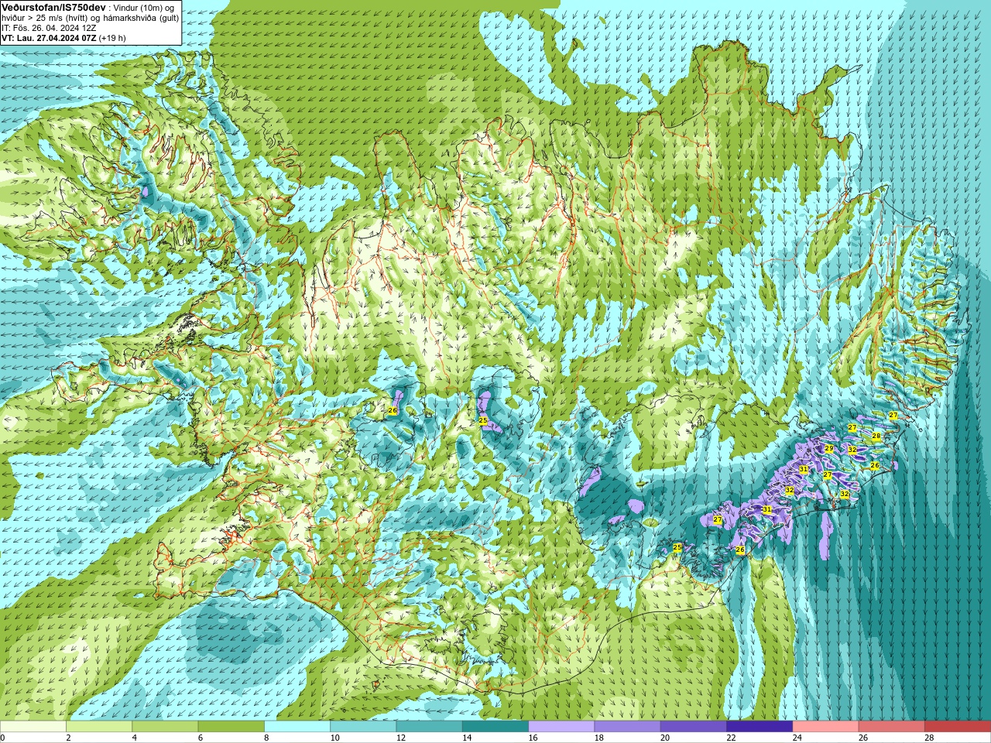Select the 2–4 m/s light green legend swatch
The height and width of the screenshot is (743, 991).
(x=99, y=727)
